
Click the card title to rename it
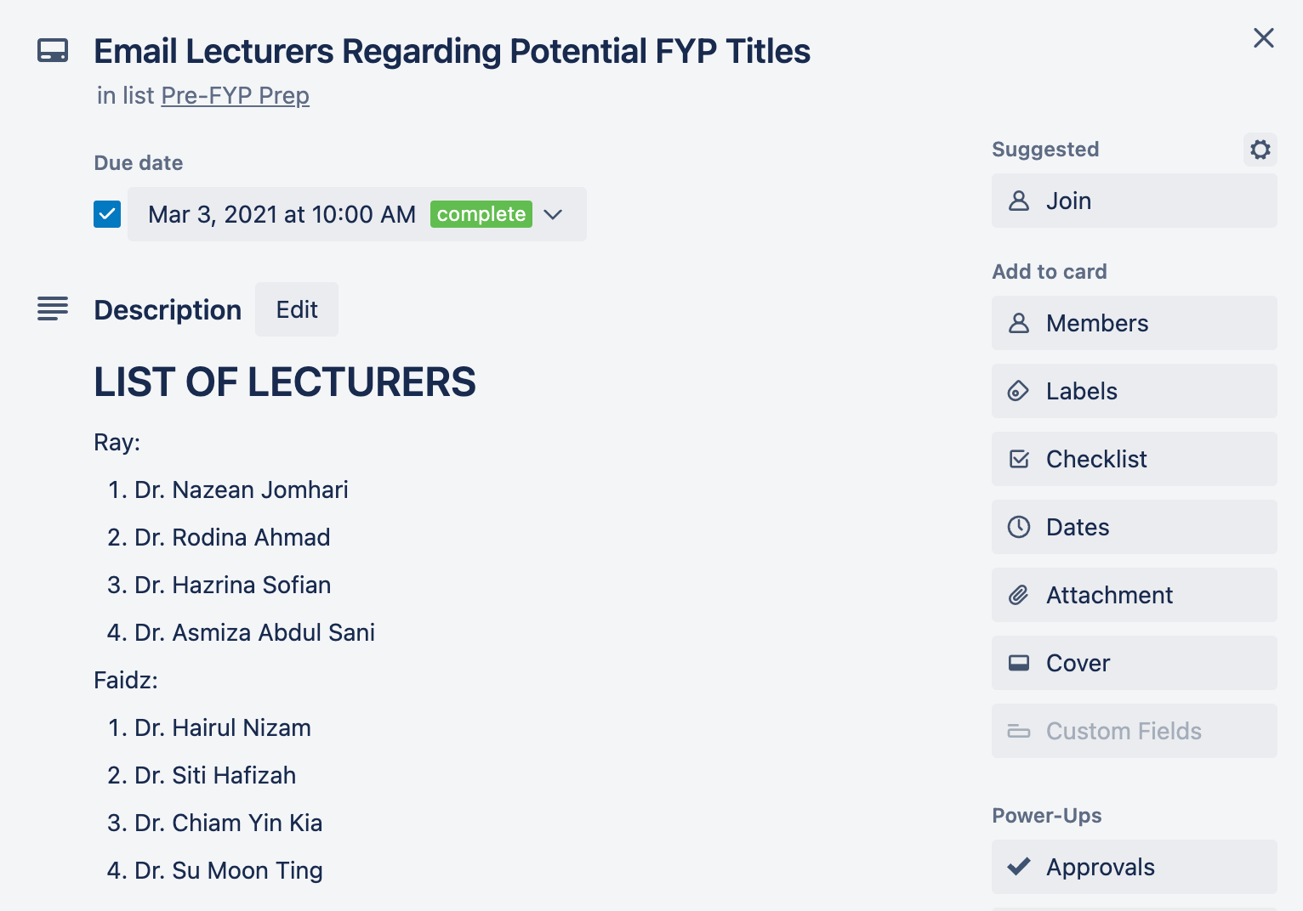pyautogui.click(x=452, y=51)
